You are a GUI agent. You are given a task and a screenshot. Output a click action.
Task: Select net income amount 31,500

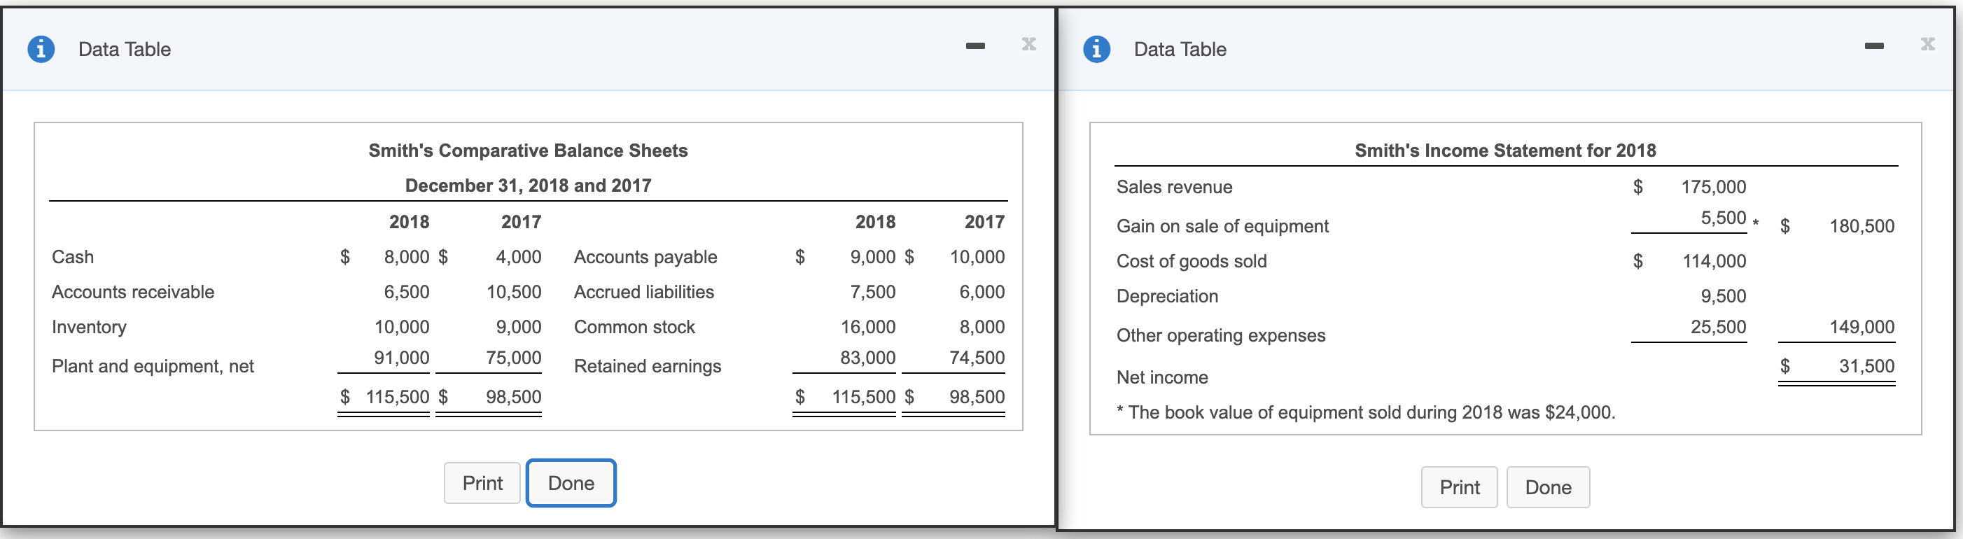point(1866,366)
